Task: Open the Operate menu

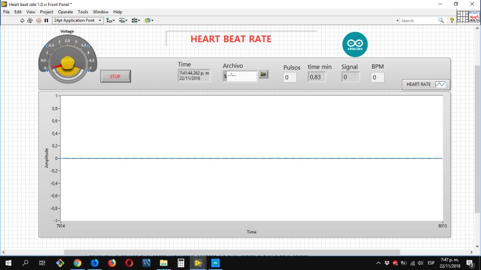Action: click(x=66, y=12)
